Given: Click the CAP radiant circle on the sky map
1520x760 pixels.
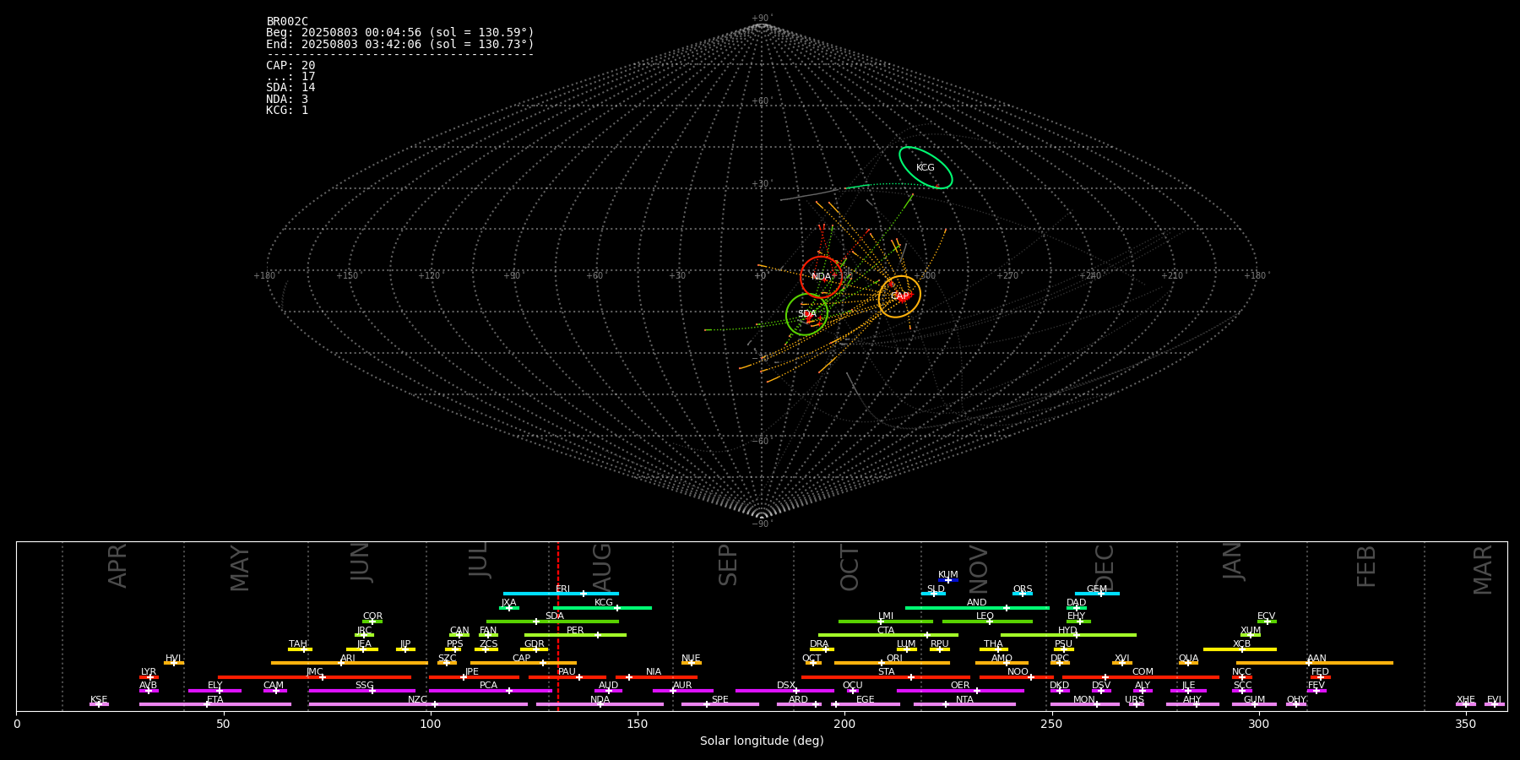Looking at the screenshot, I should [899, 296].
